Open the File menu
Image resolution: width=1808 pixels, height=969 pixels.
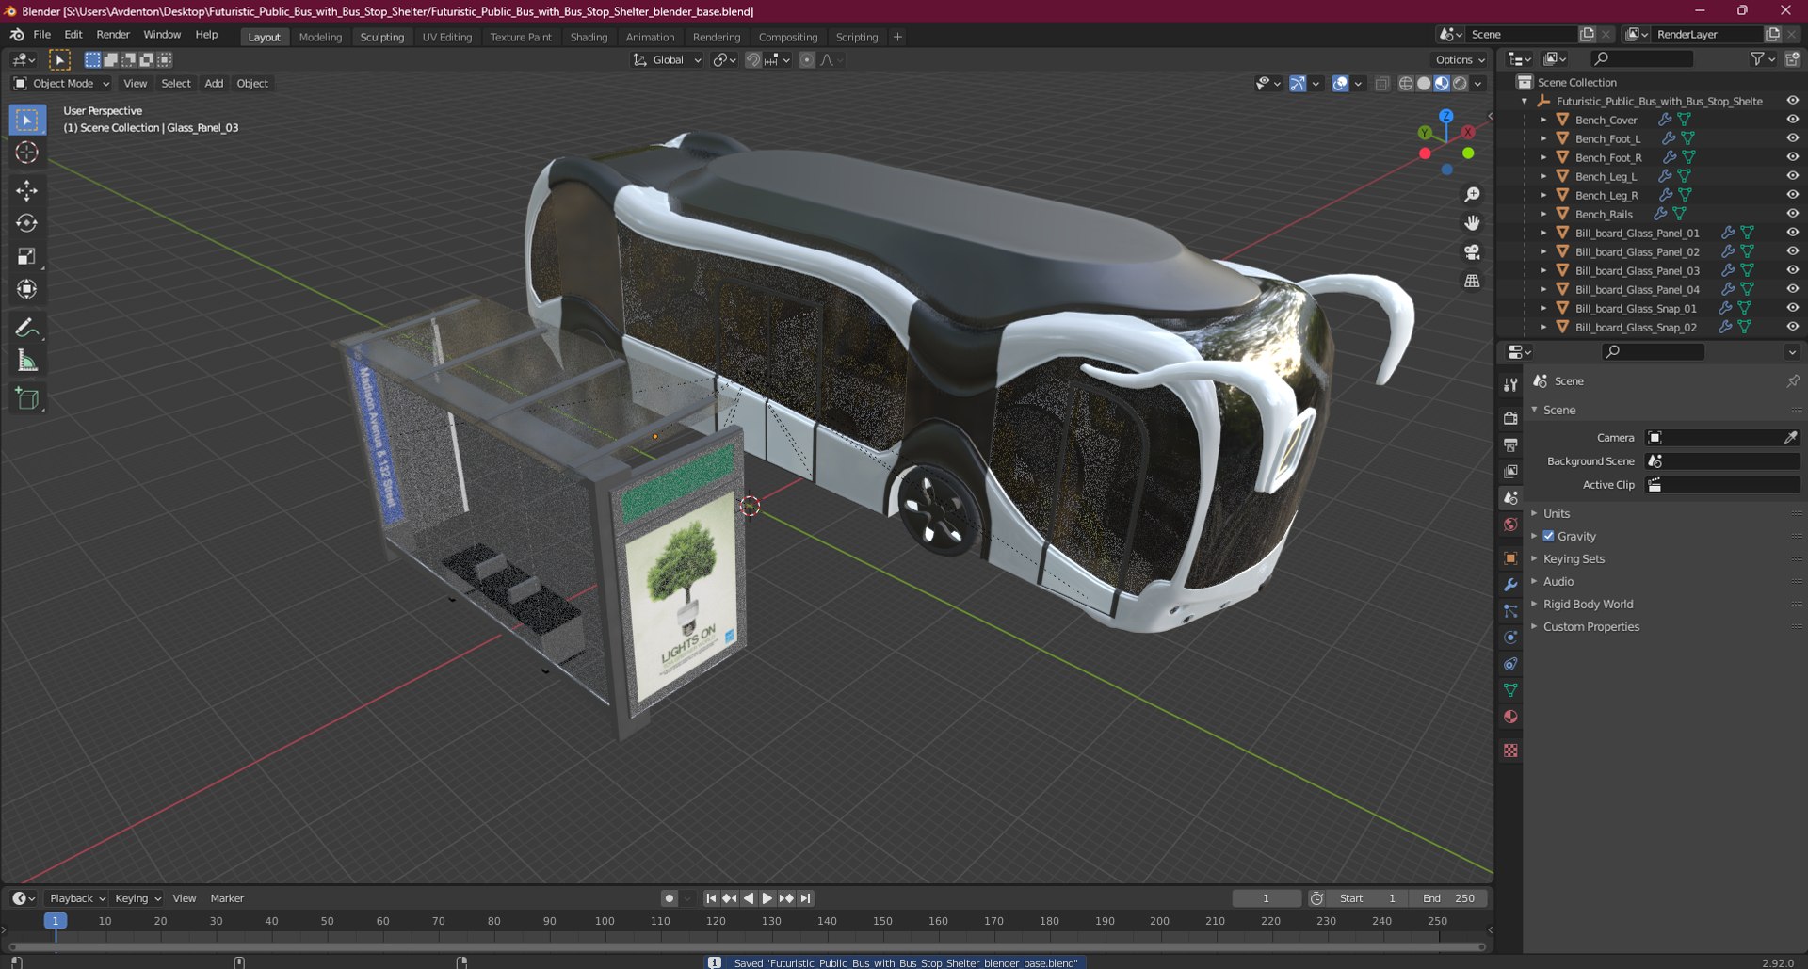pyautogui.click(x=41, y=35)
